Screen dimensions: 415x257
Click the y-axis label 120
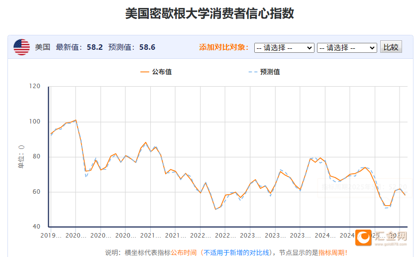[35, 86]
